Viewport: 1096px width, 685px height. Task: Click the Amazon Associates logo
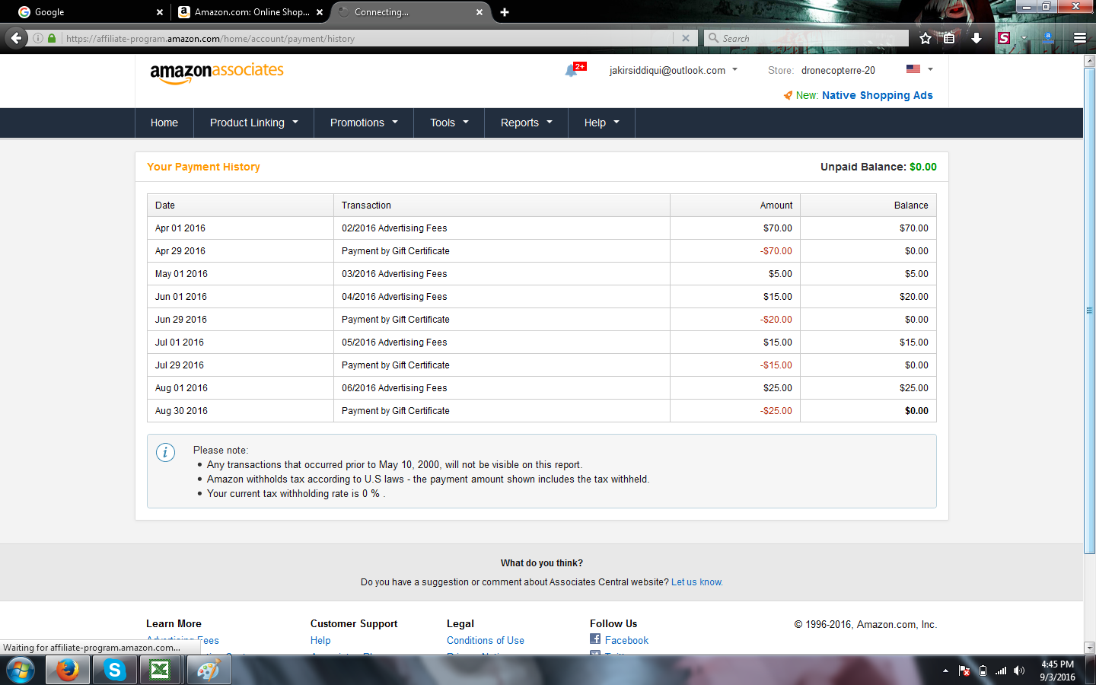pos(217,72)
